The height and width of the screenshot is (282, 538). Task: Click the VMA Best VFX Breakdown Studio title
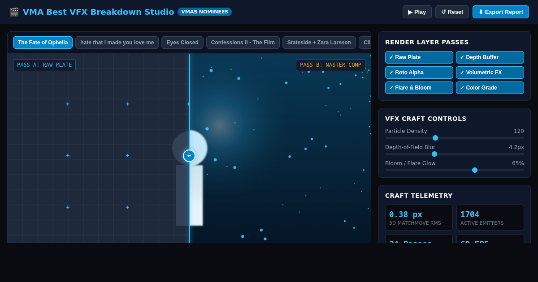pos(98,12)
